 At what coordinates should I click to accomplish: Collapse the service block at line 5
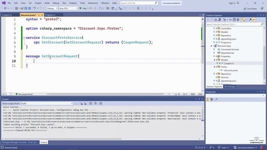click(24, 38)
